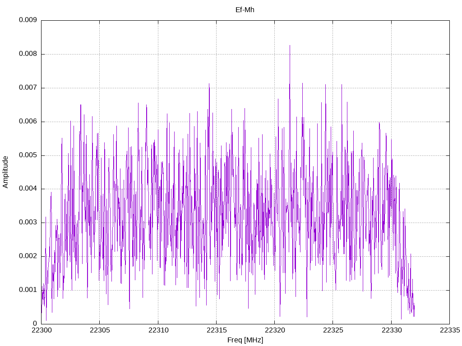The image size is (462, 346).
Task: Click the 0 y-axis origin label
Action: pos(35,323)
